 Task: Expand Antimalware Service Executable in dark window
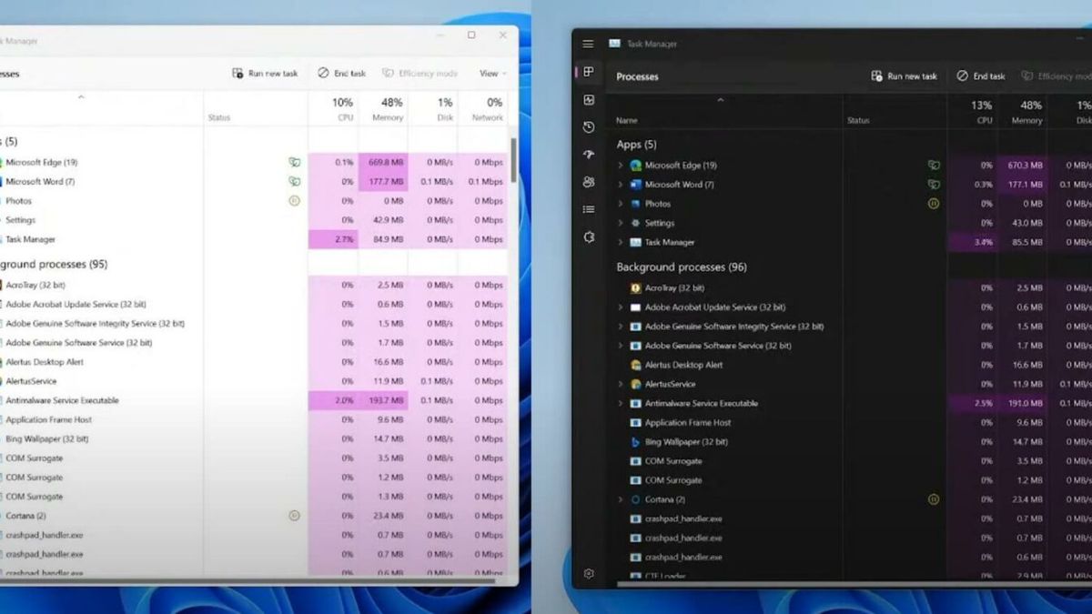[621, 403]
